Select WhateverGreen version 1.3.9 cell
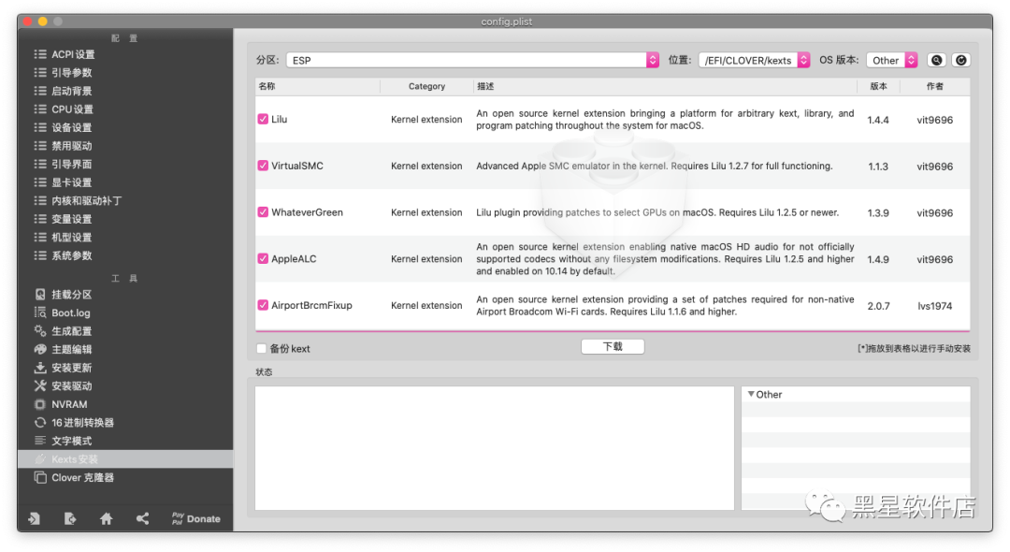Screen dimensions: 1010x552 (878, 212)
